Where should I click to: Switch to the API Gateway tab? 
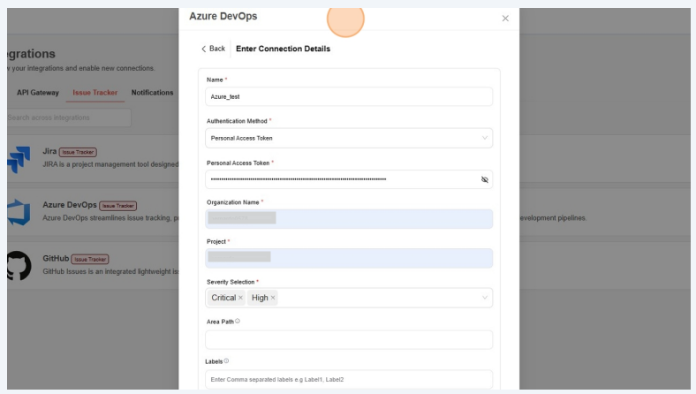[x=38, y=93]
